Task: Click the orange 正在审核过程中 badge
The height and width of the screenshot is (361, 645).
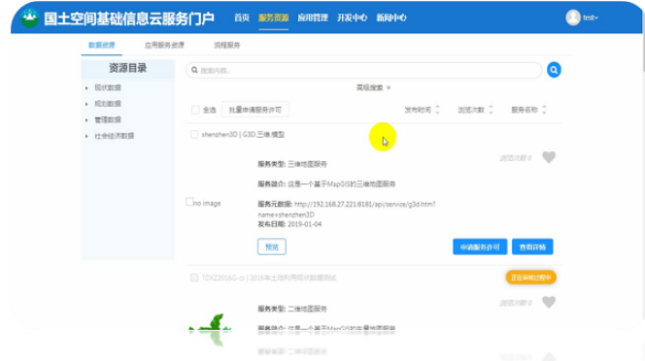Action: pyautogui.click(x=530, y=278)
